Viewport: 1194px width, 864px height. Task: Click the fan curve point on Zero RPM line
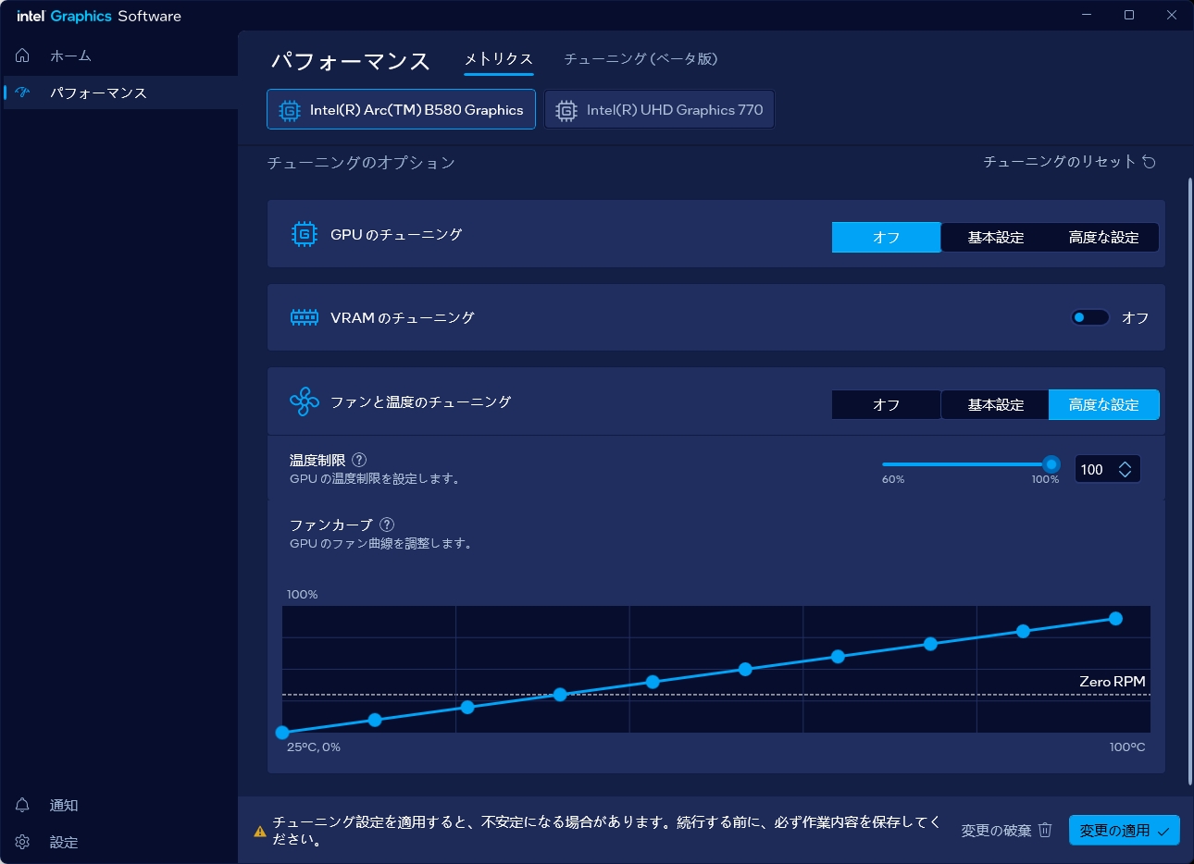[560, 695]
